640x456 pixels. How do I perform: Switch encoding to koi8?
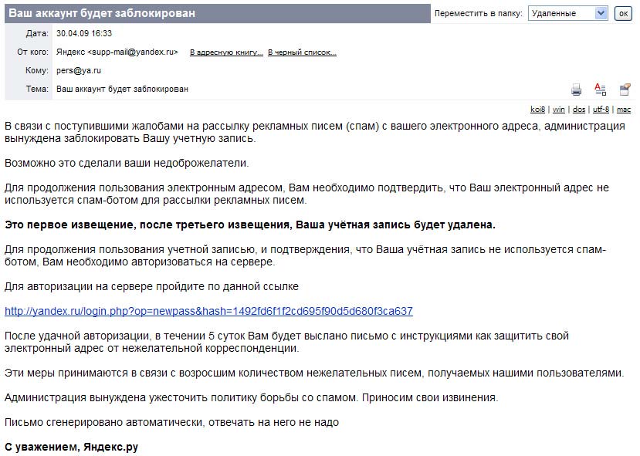537,110
